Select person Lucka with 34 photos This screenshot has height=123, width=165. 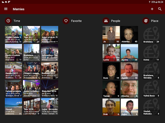click(111, 53)
